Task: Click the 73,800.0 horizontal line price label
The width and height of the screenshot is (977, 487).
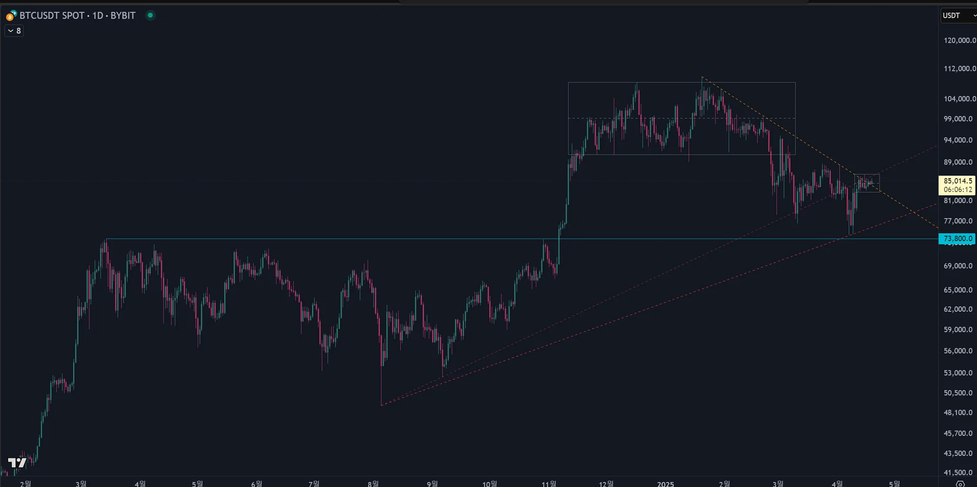Action: (x=957, y=239)
